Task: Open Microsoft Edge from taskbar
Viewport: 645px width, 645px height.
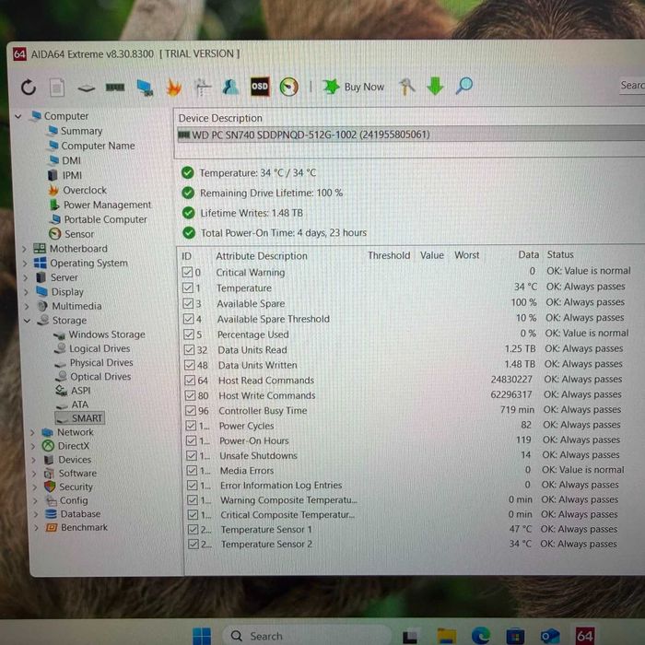Action: [481, 636]
